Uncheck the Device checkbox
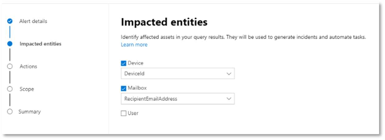This screenshot has height=140, width=385. coord(123,63)
